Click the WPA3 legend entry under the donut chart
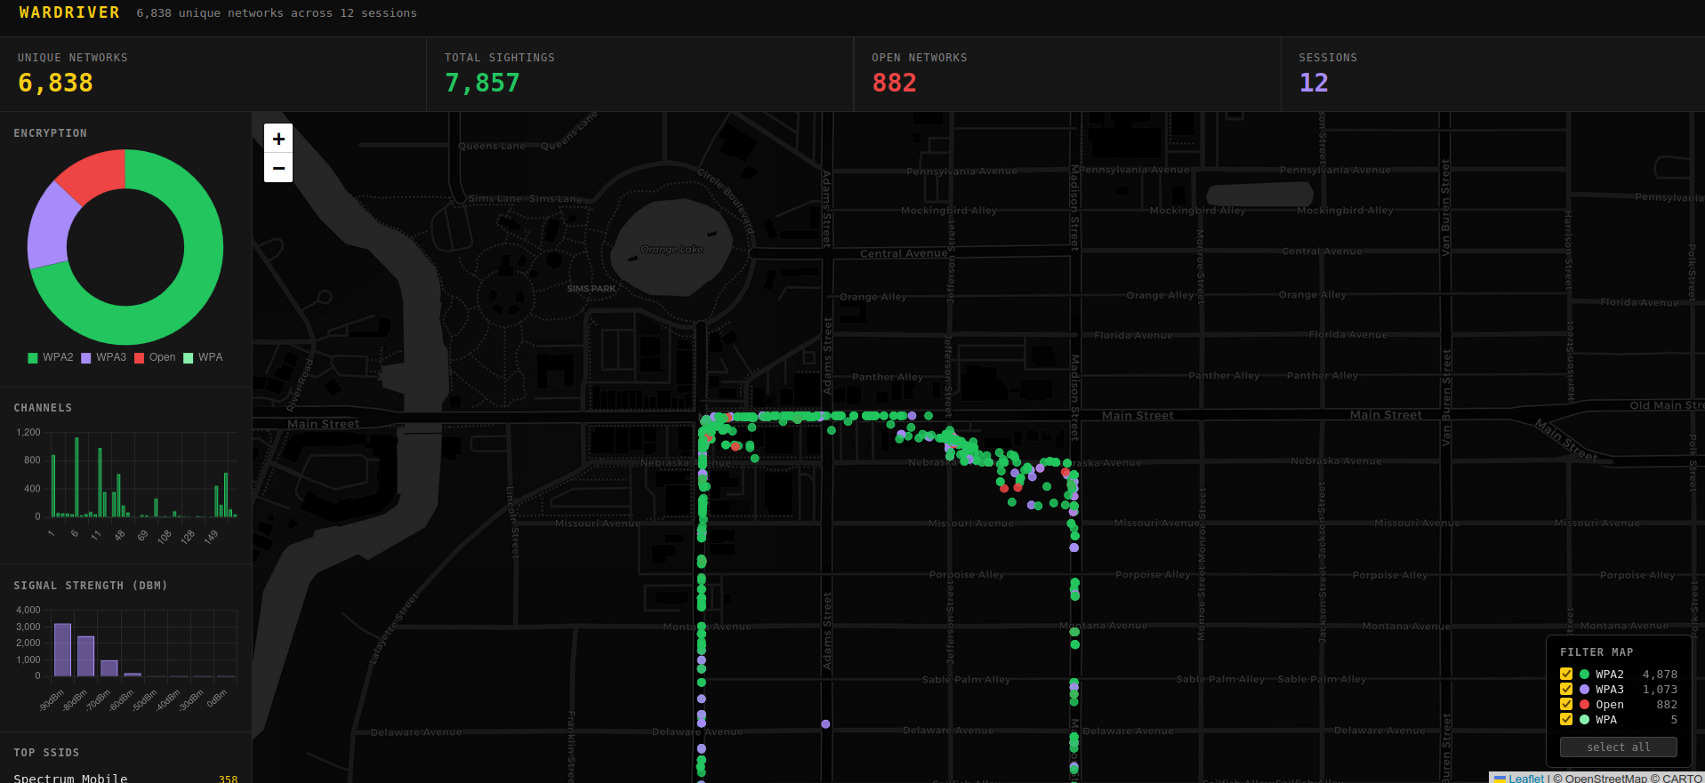Image resolution: width=1705 pixels, height=783 pixels. click(104, 357)
